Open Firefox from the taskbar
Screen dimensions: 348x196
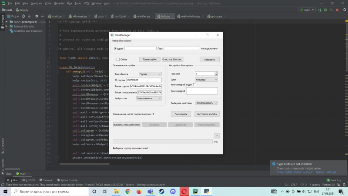(x=139, y=191)
